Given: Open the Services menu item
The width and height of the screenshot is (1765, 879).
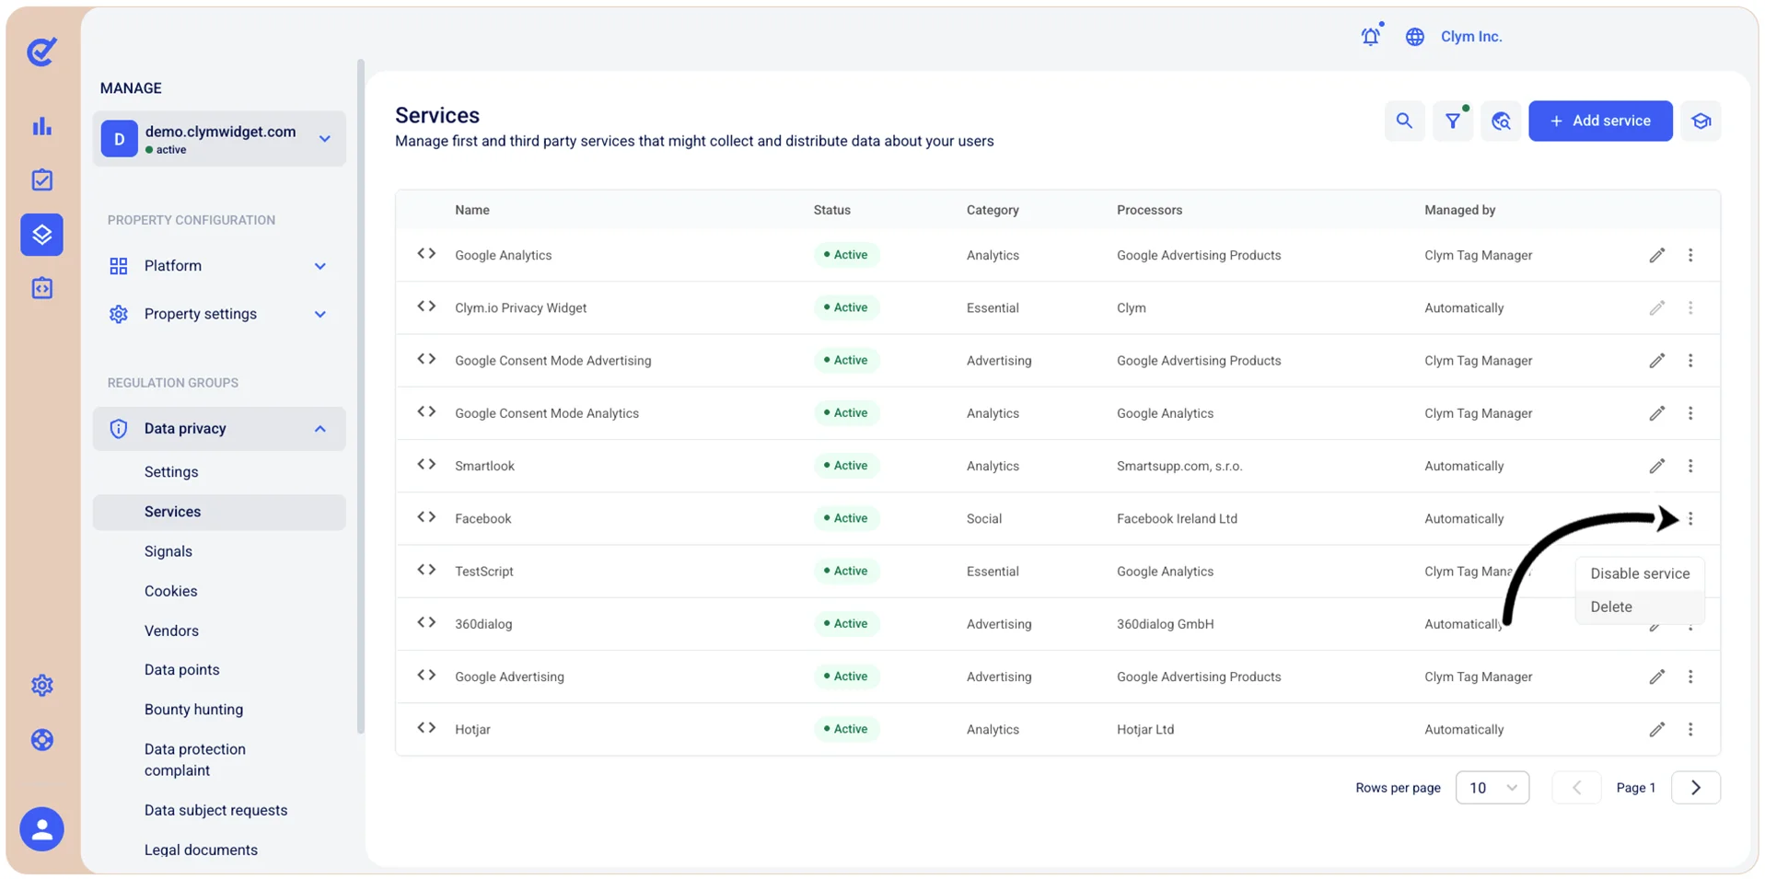Looking at the screenshot, I should (x=219, y=512).
